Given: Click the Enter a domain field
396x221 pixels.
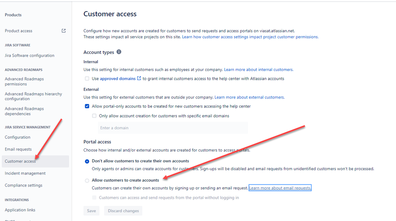Looking at the screenshot, I should [x=172, y=128].
